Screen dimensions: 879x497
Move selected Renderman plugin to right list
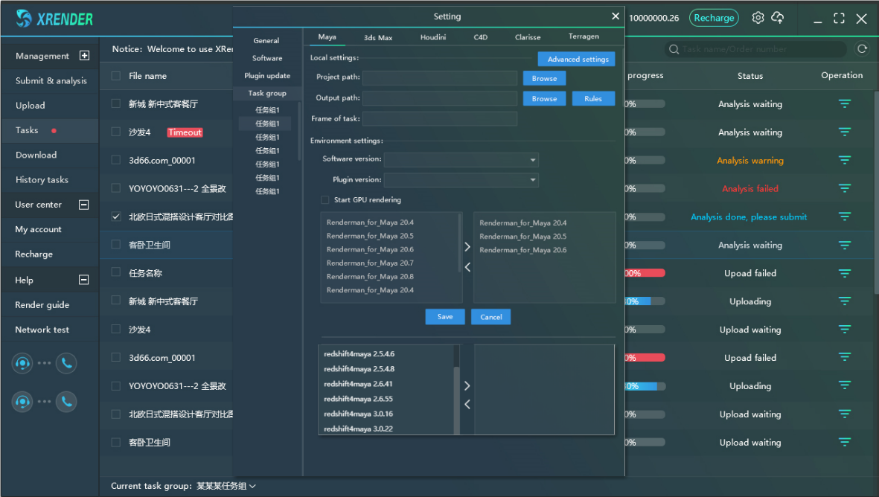coord(467,247)
